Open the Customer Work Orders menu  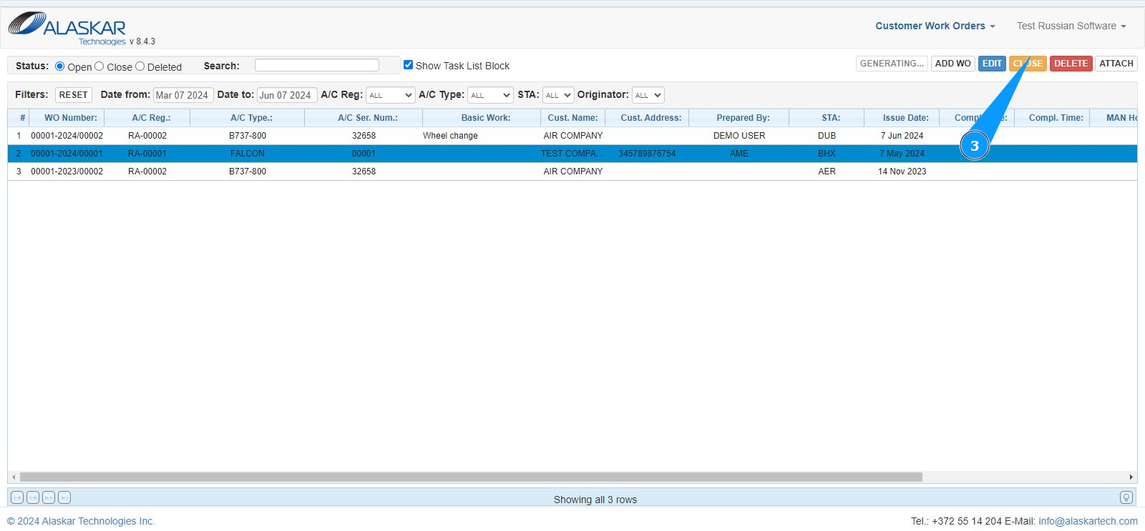click(935, 26)
